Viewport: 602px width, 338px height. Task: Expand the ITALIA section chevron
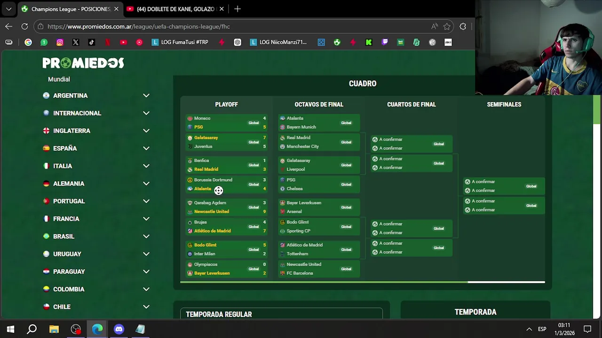click(146, 166)
